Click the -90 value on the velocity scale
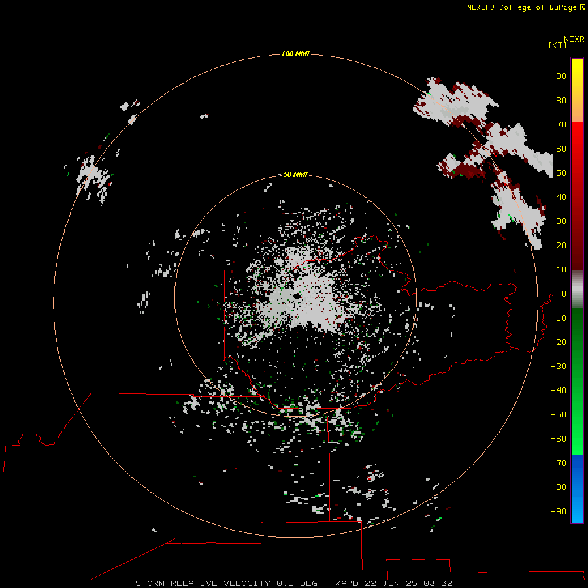The image size is (588, 588). click(559, 512)
